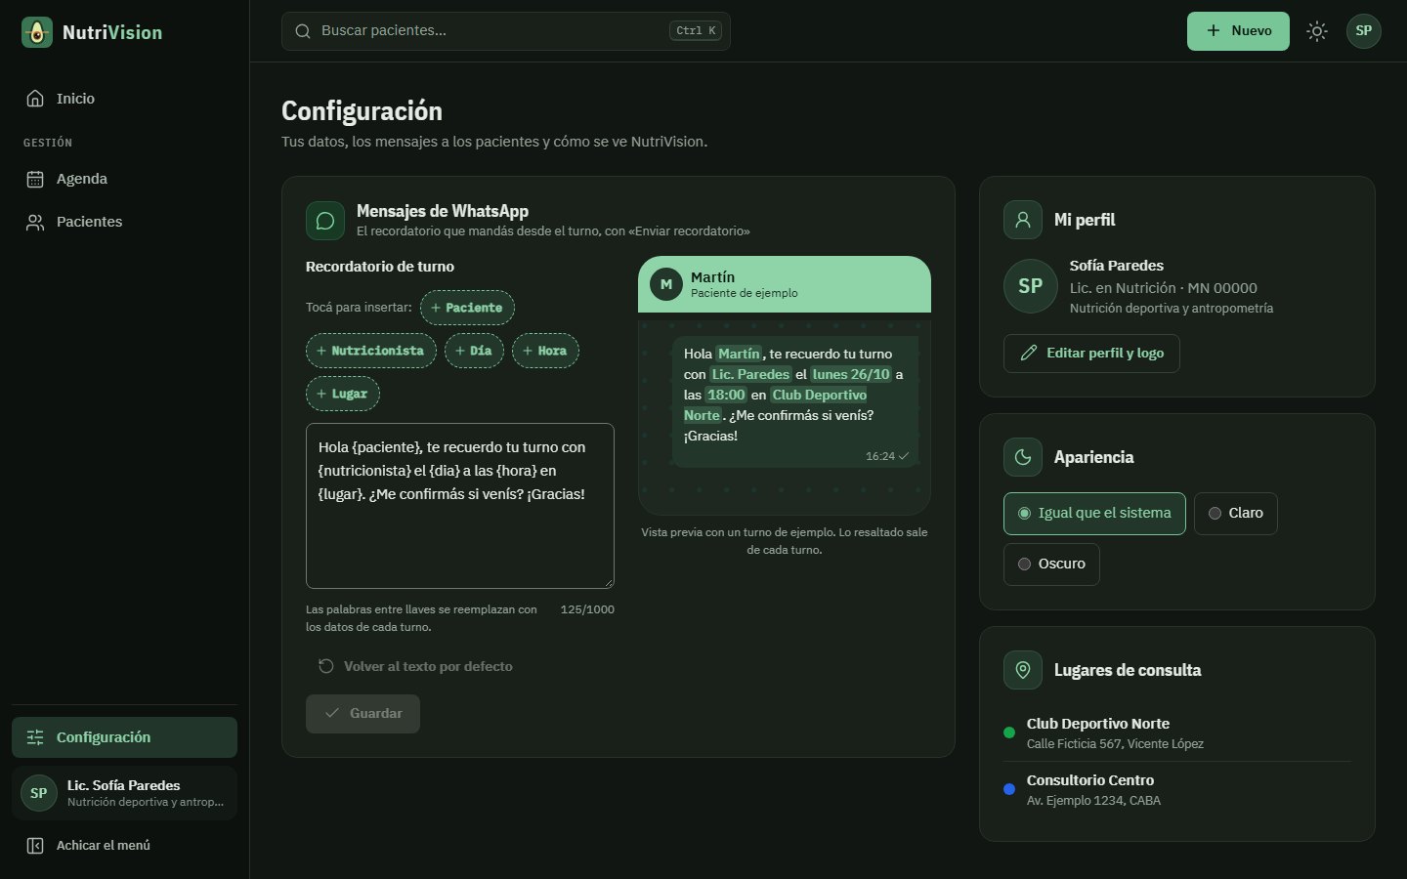Click the 'Recordatorio de turno' heading
Screen dimensions: 1407x879
(380, 267)
